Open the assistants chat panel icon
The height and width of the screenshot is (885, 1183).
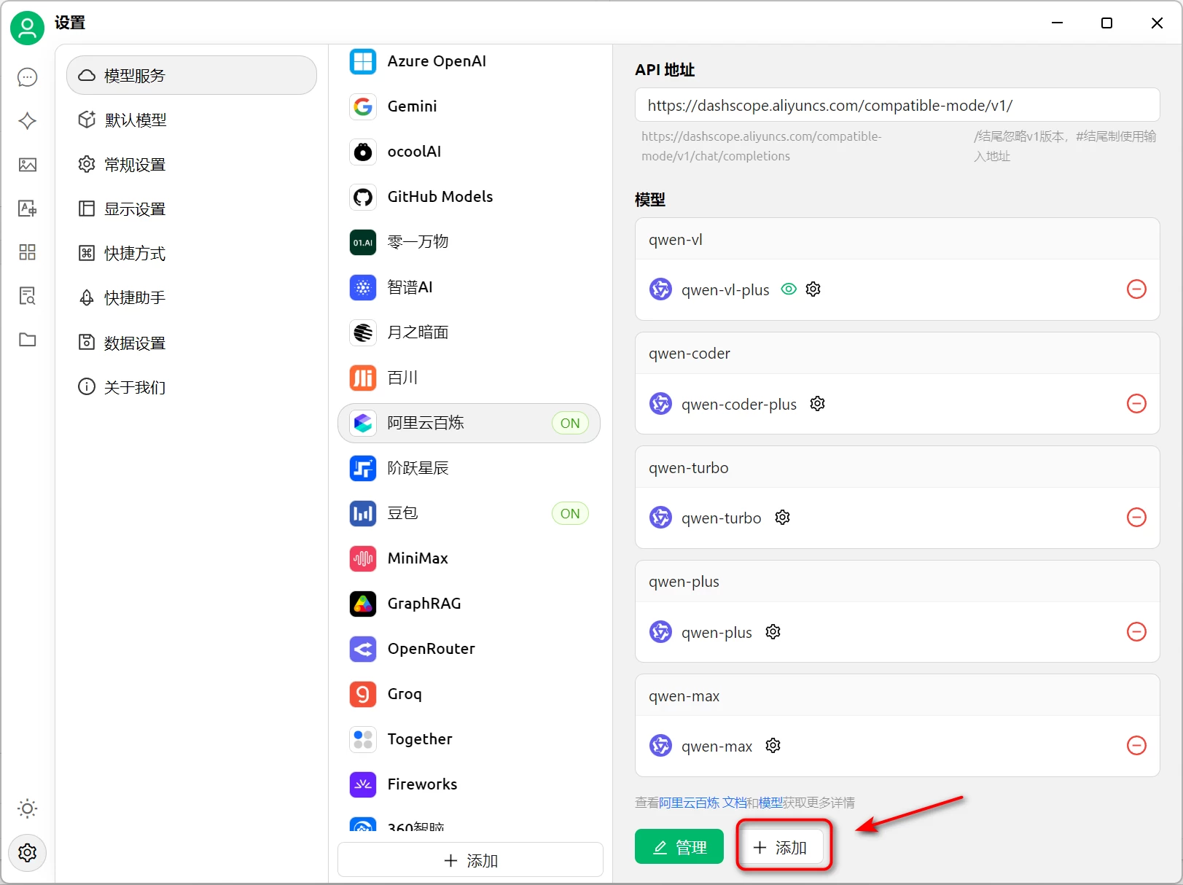[x=27, y=77]
